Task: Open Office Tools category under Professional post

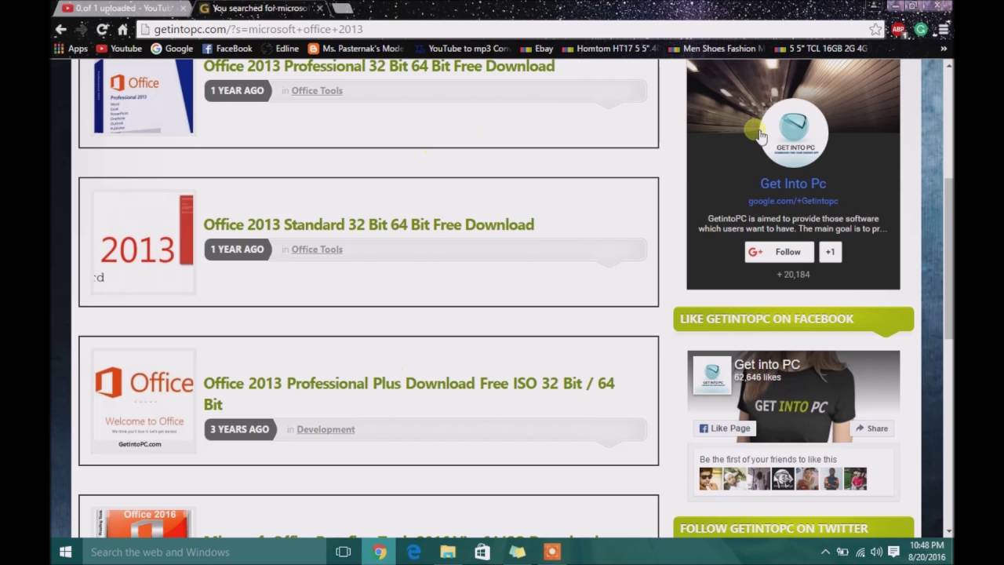Action: coord(317,90)
